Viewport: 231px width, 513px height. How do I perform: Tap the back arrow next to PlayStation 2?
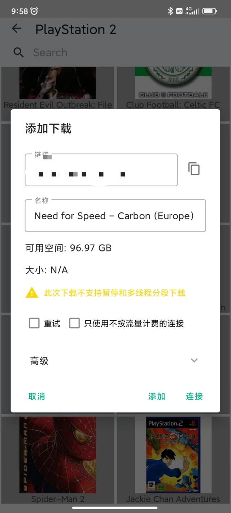[17, 29]
